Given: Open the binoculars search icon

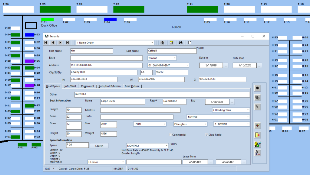Looking at the screenshot, I should (x=180, y=43).
